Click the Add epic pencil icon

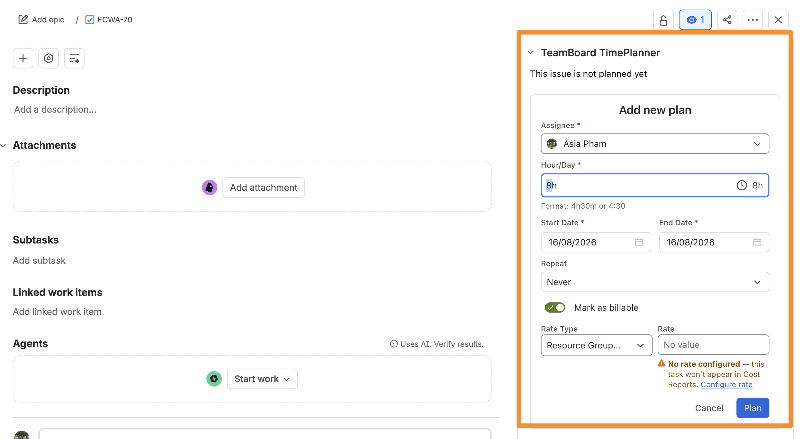click(23, 20)
